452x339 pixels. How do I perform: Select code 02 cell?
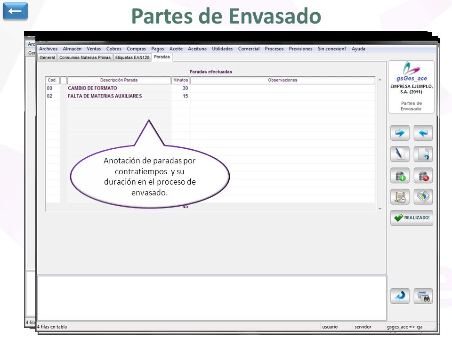[52, 96]
